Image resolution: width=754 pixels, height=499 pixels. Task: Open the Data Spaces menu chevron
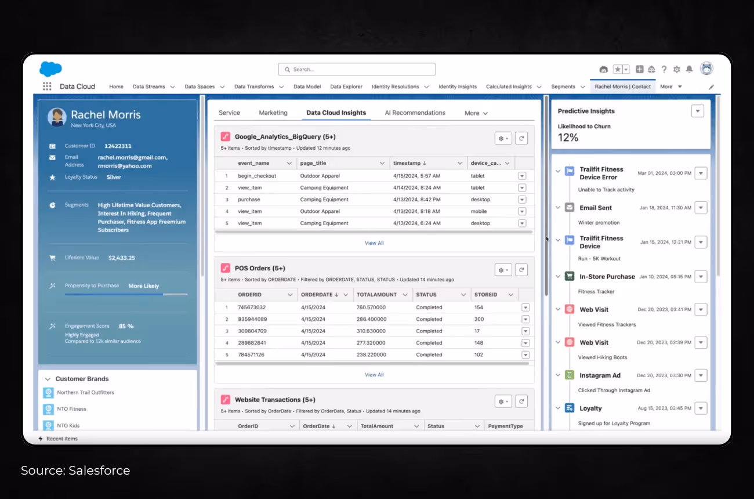(222, 87)
